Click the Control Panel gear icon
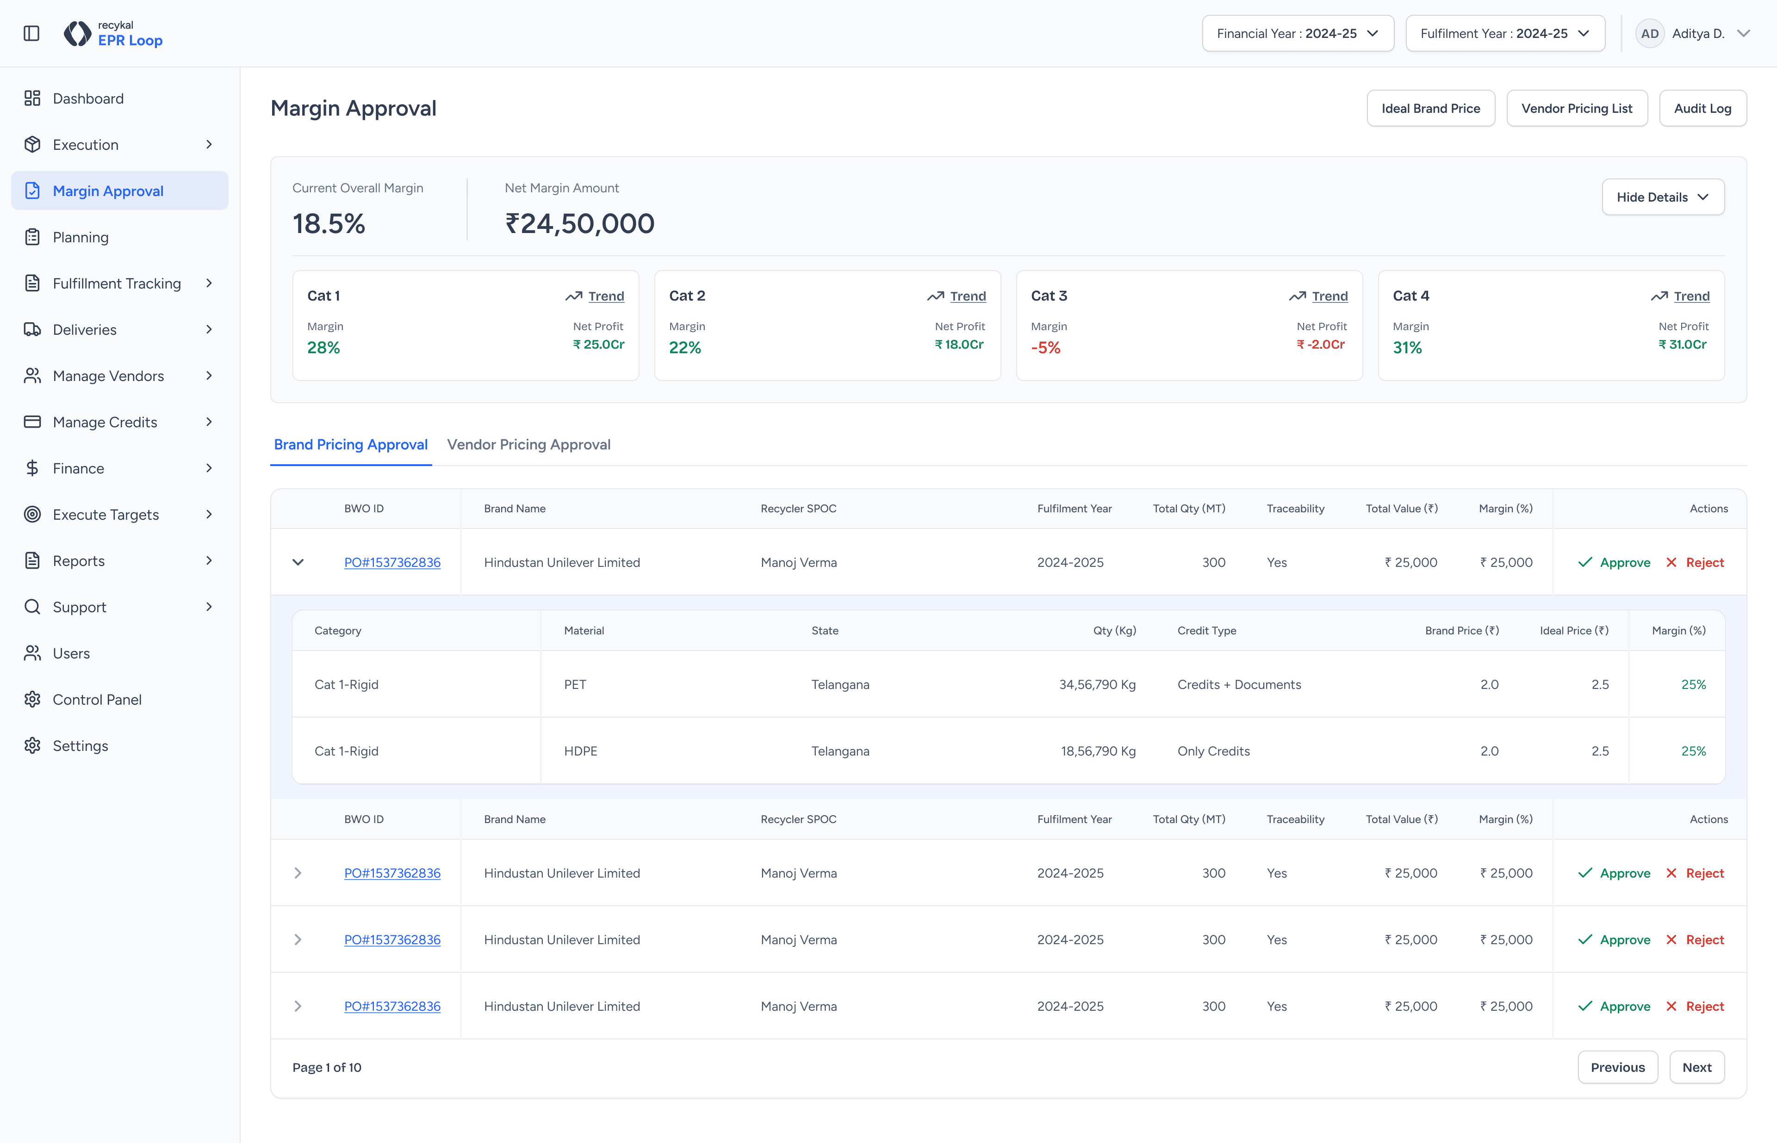1777x1143 pixels. coord(32,699)
